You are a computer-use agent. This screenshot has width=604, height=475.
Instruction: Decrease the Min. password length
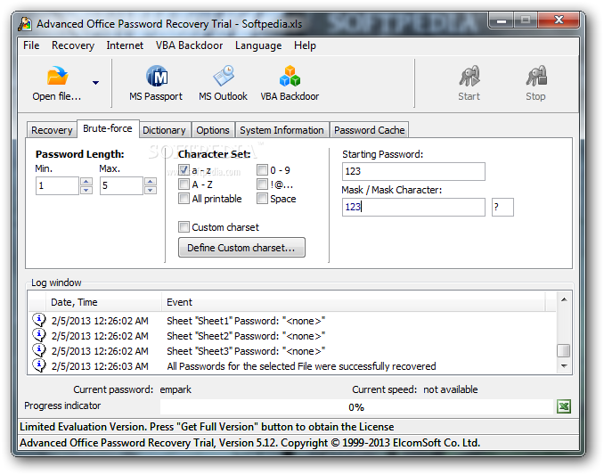[x=86, y=190]
